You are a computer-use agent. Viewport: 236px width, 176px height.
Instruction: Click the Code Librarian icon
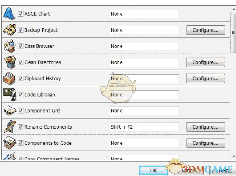9,95
